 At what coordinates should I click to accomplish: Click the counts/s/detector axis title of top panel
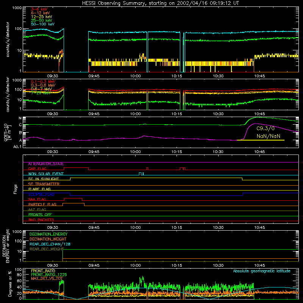(x=8, y=39)
